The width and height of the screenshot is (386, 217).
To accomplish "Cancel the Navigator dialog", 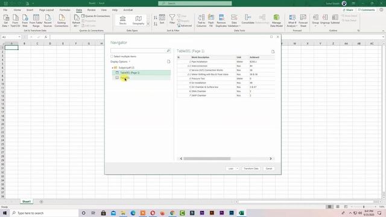I will [x=269, y=169].
